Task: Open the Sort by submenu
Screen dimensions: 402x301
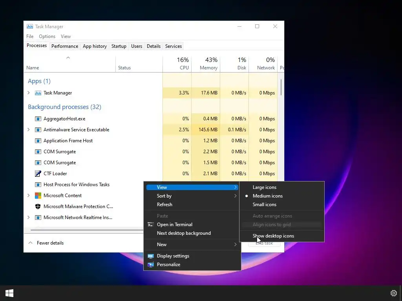Action: click(192, 196)
